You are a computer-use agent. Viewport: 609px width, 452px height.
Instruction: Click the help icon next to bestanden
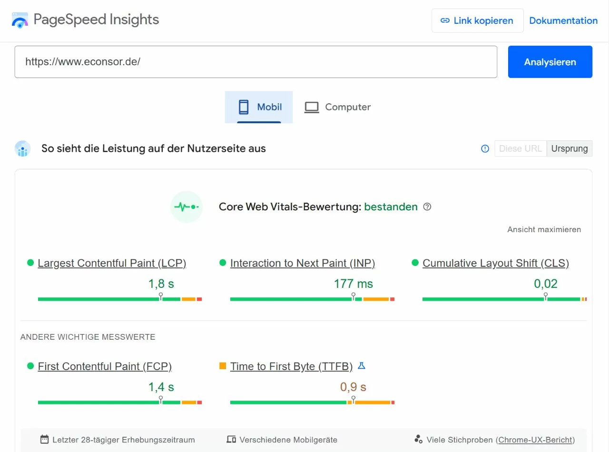(x=427, y=206)
